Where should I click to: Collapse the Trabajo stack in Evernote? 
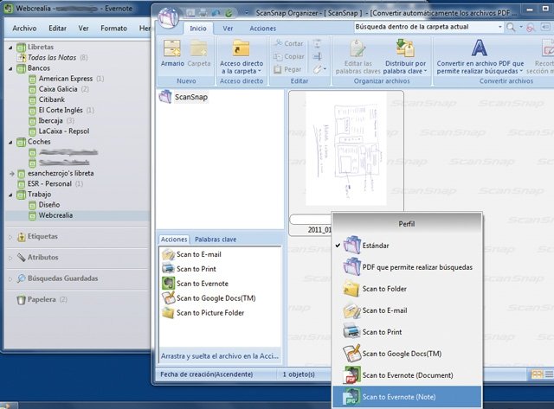[x=10, y=195]
